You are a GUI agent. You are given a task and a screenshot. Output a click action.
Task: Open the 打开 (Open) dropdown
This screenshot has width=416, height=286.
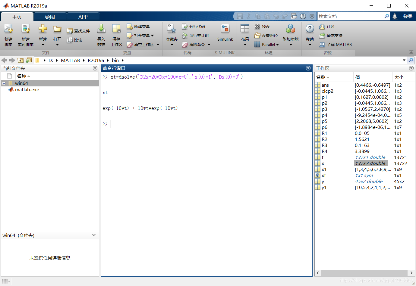(57, 45)
